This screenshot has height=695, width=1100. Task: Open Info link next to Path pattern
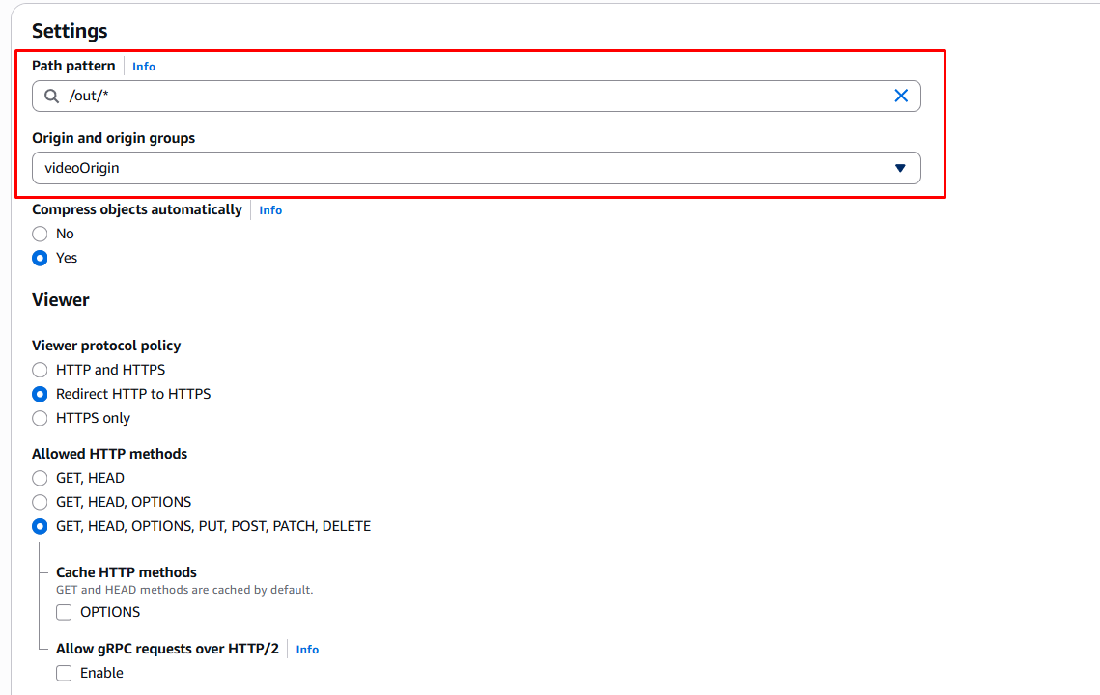[x=144, y=67]
